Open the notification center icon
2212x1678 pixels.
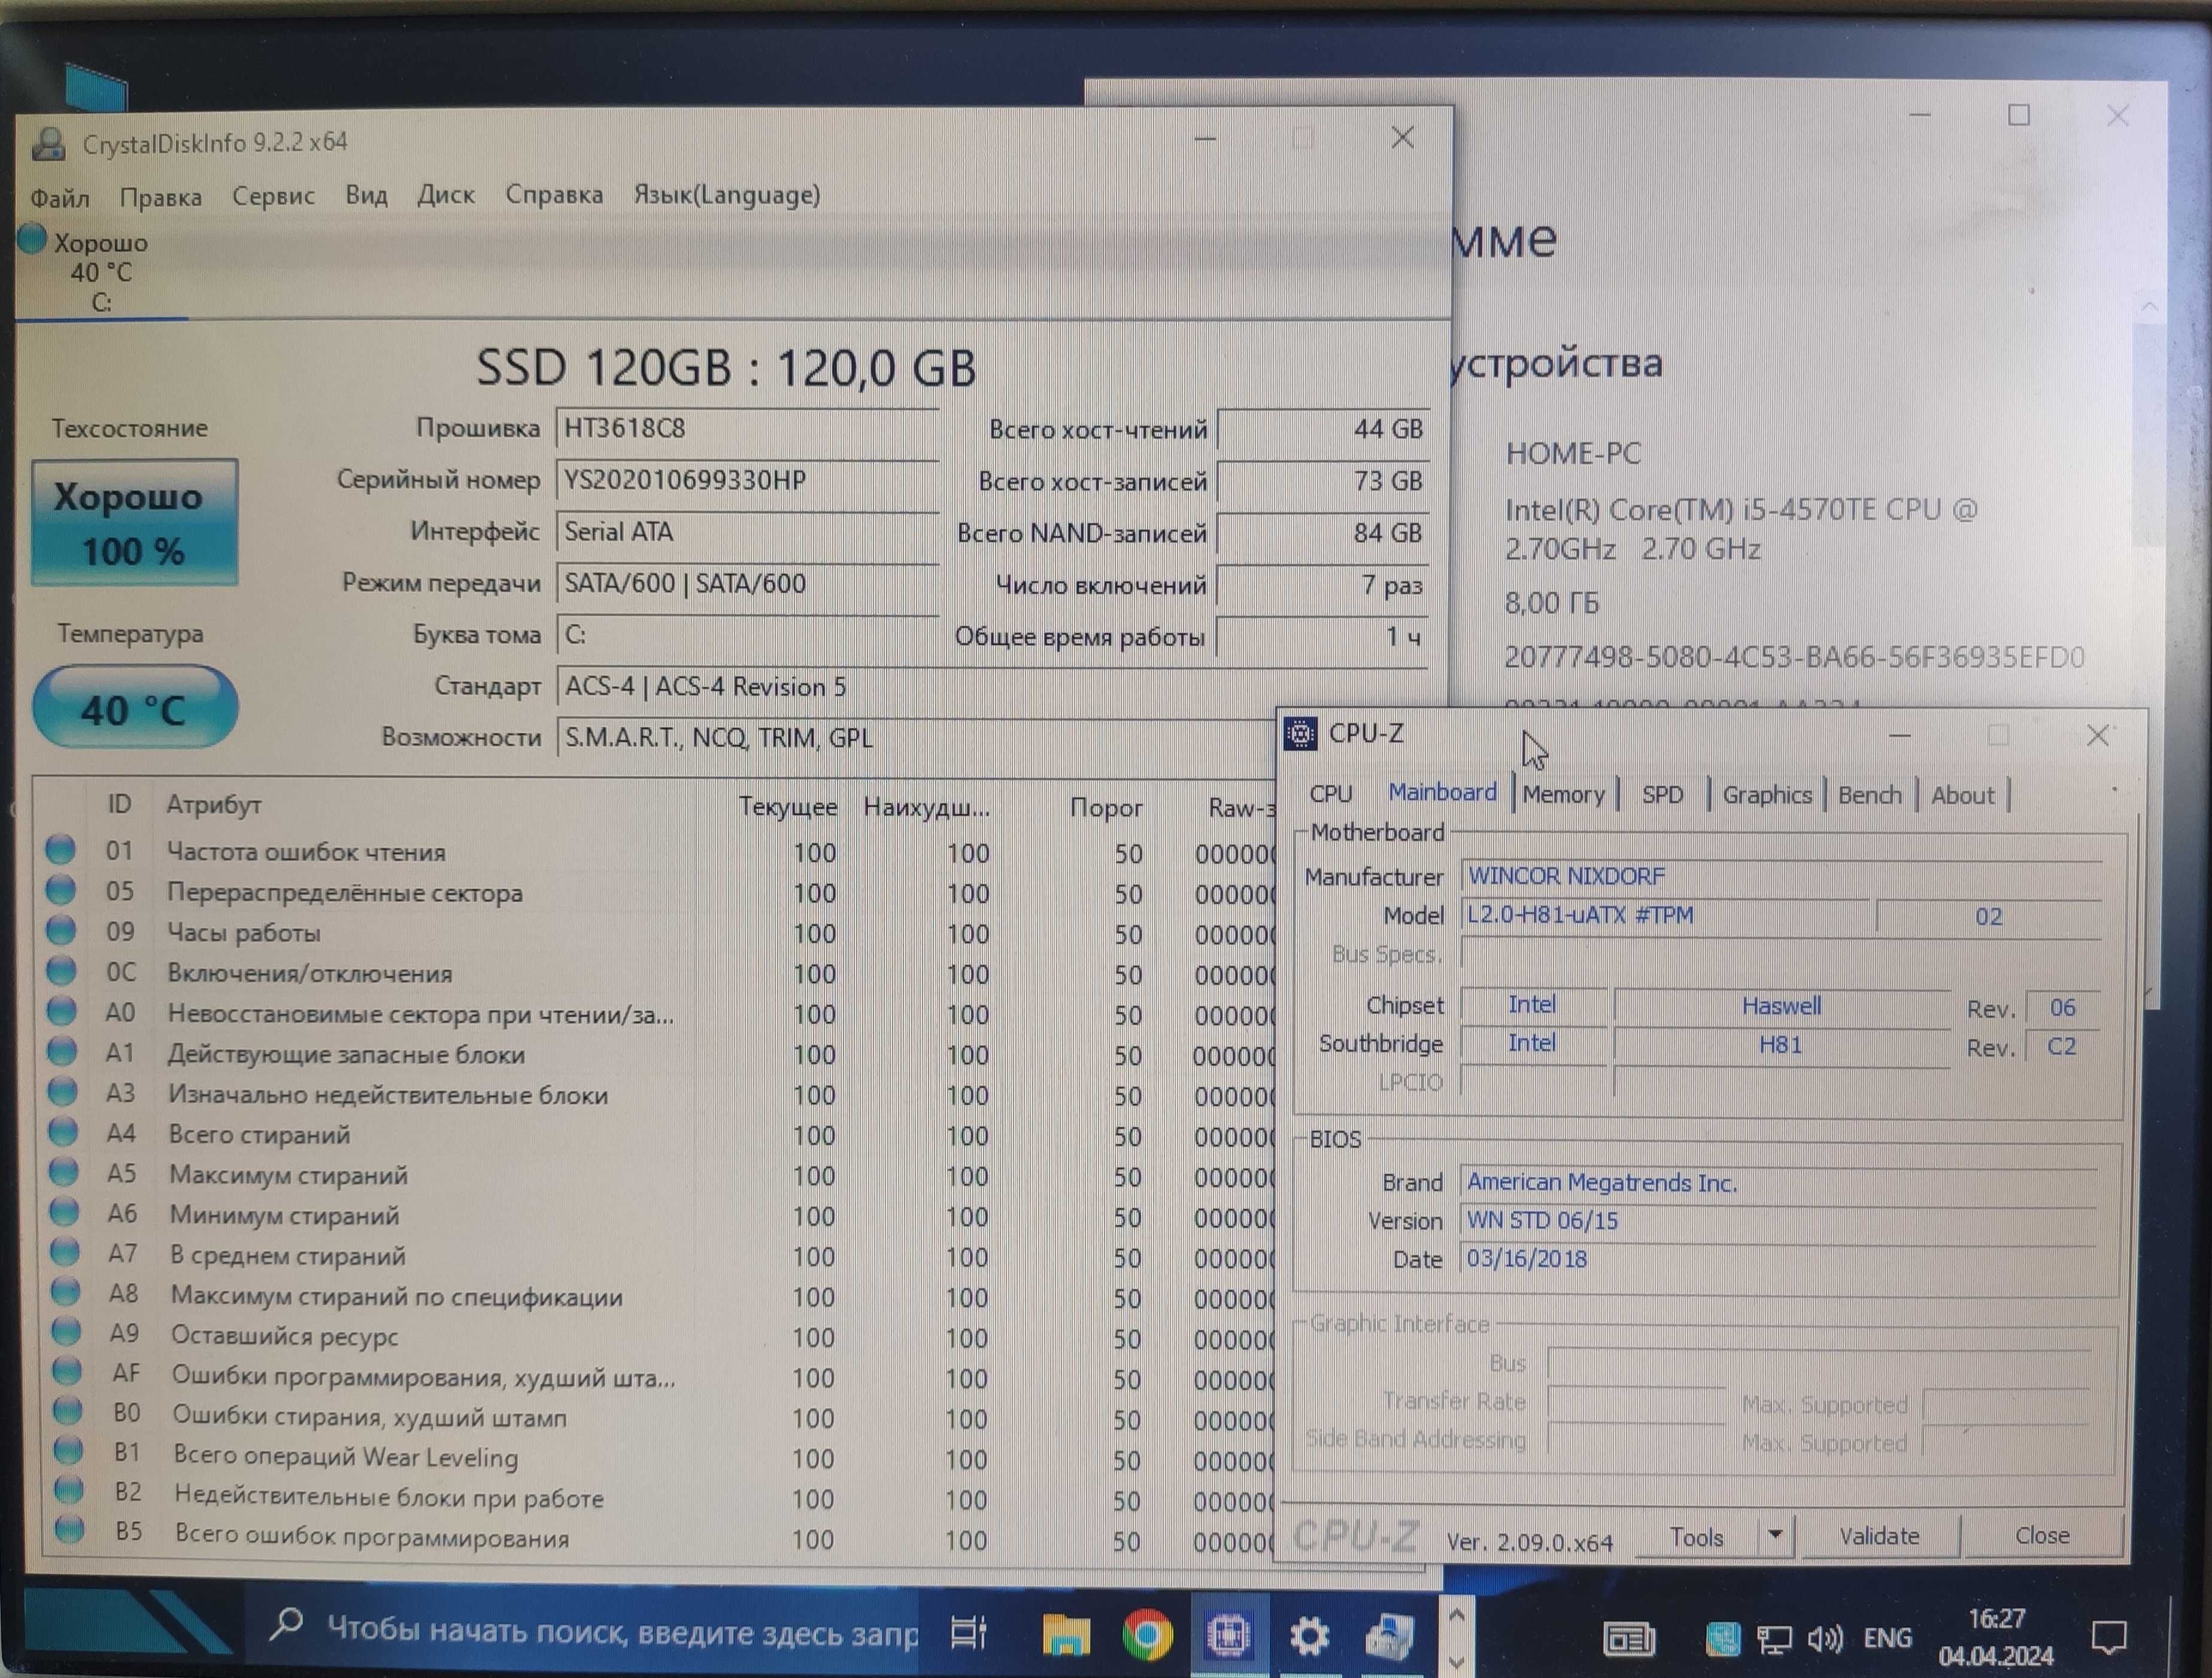2110,1637
